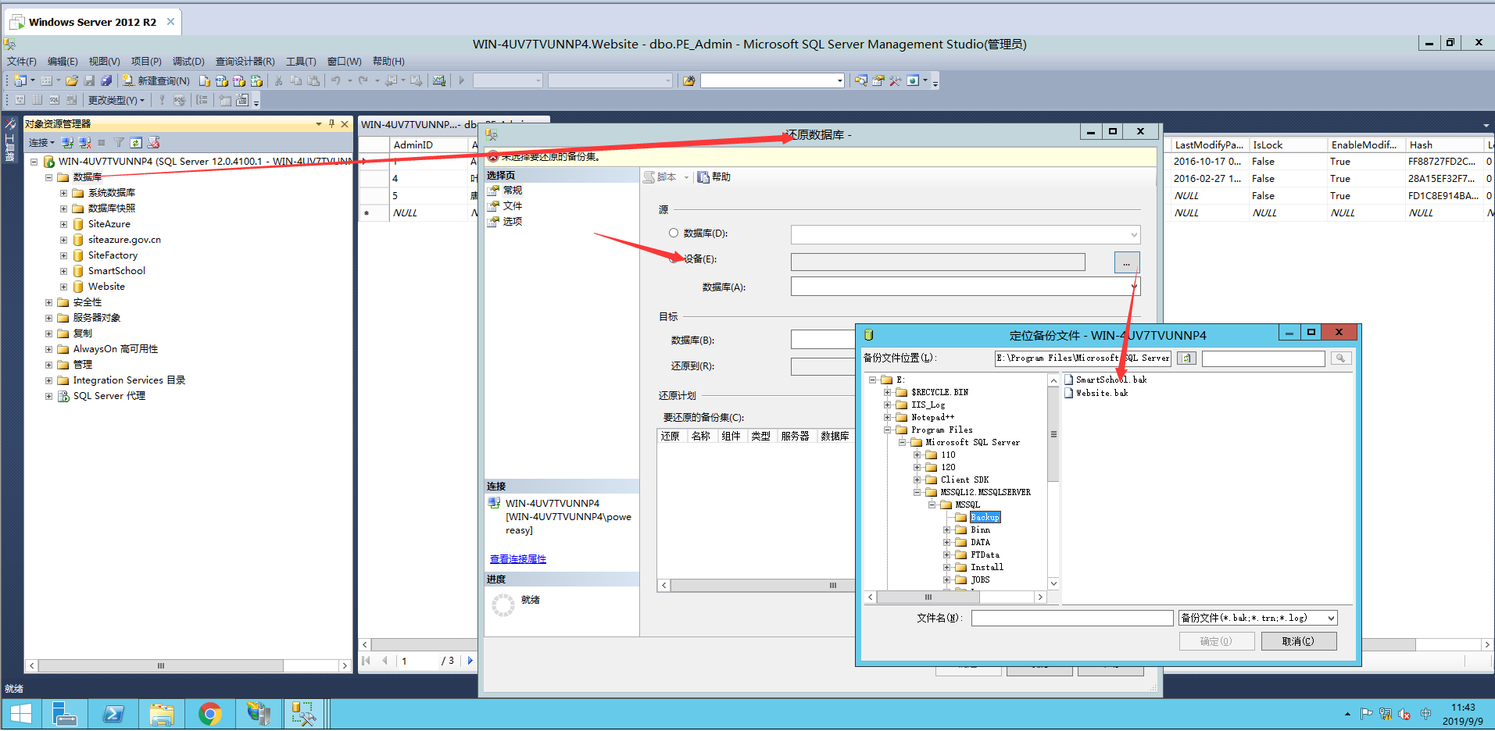Launch Chrome from the taskbar
Image resolution: width=1495 pixels, height=731 pixels.
[x=209, y=713]
